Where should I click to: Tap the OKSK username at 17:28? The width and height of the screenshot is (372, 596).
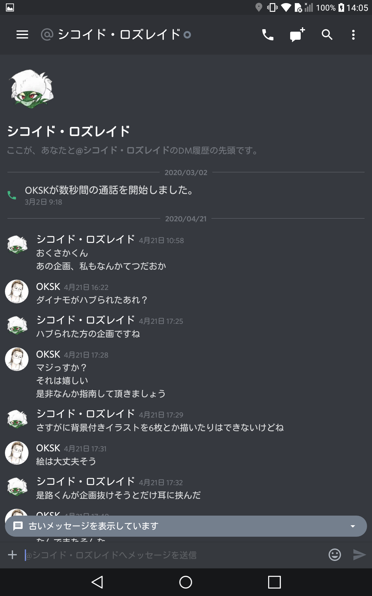coord(48,354)
